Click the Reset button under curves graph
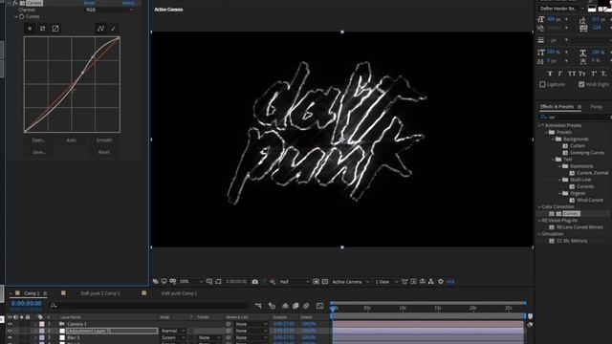Screen dimensions: 612x344 point(104,152)
